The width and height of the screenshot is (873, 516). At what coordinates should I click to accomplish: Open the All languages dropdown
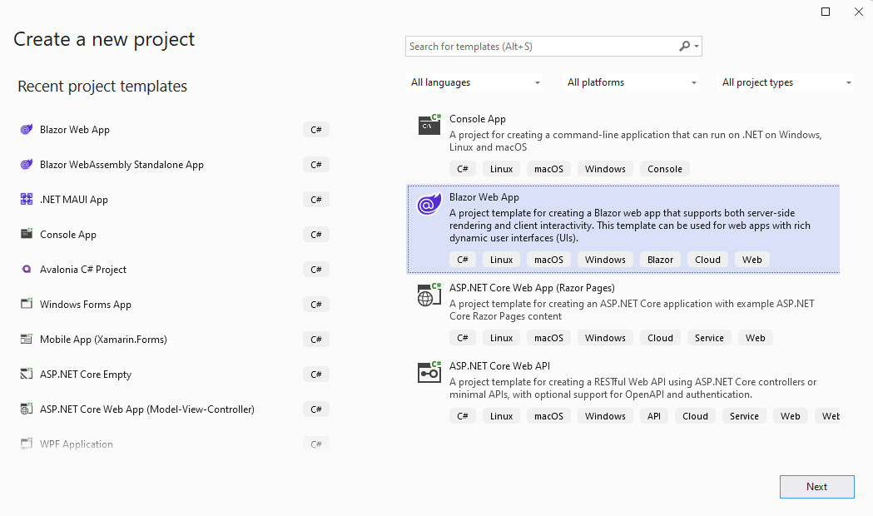click(475, 82)
